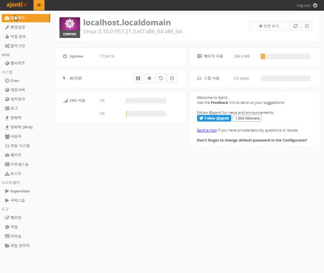Click the 도구 sidebar section header
This screenshot has width=324, height=273.
click(5, 209)
